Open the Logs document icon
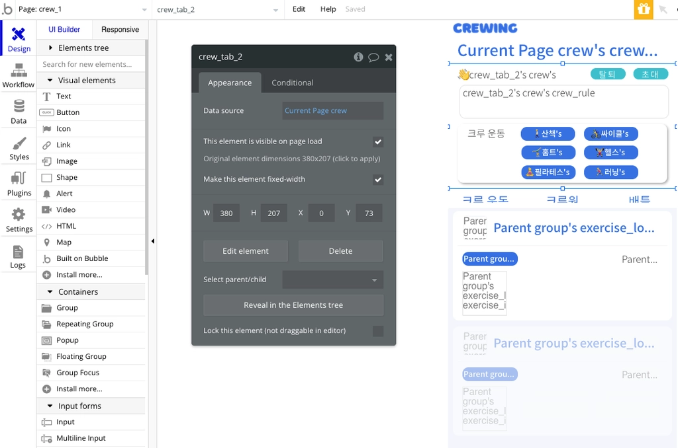Viewport: 678px width, 448px height. pyautogui.click(x=18, y=252)
